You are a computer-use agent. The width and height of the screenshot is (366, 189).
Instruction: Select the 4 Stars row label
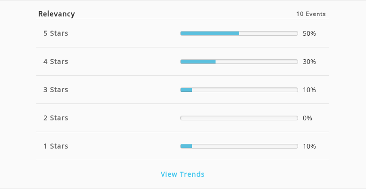point(56,62)
